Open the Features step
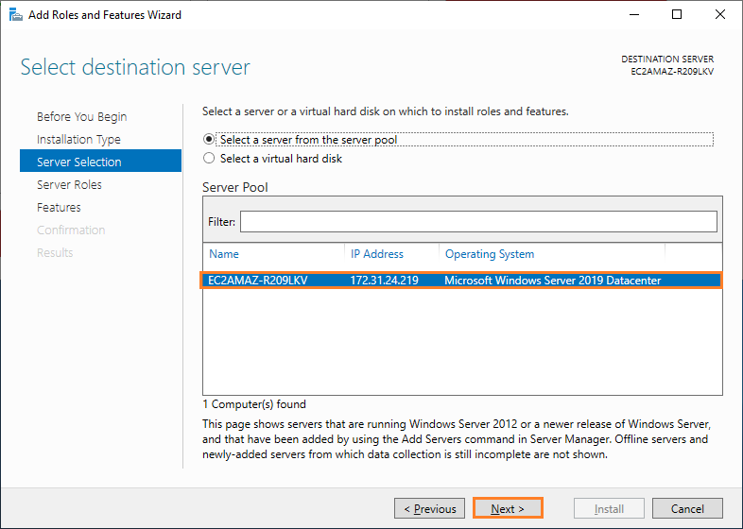 pos(59,208)
